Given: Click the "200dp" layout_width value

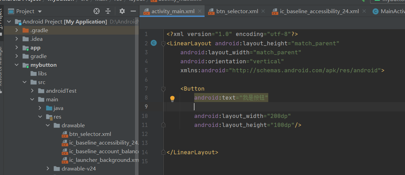Looking at the screenshot, I should coord(279,116).
